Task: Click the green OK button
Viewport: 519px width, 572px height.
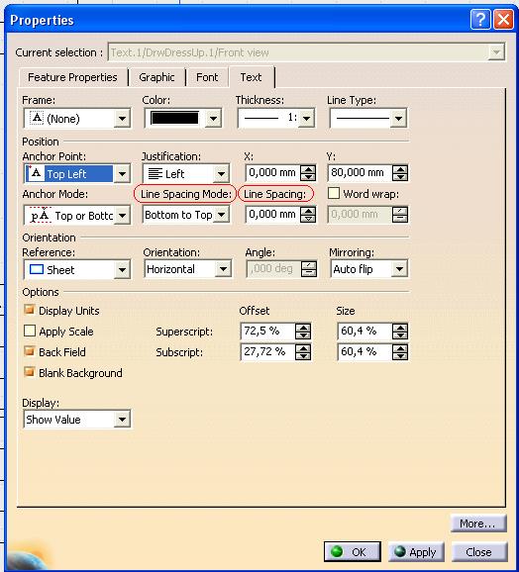Action: (x=353, y=551)
